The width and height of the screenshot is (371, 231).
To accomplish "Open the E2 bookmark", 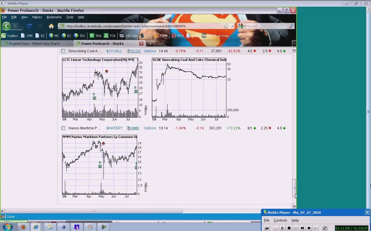I will point(40,36).
